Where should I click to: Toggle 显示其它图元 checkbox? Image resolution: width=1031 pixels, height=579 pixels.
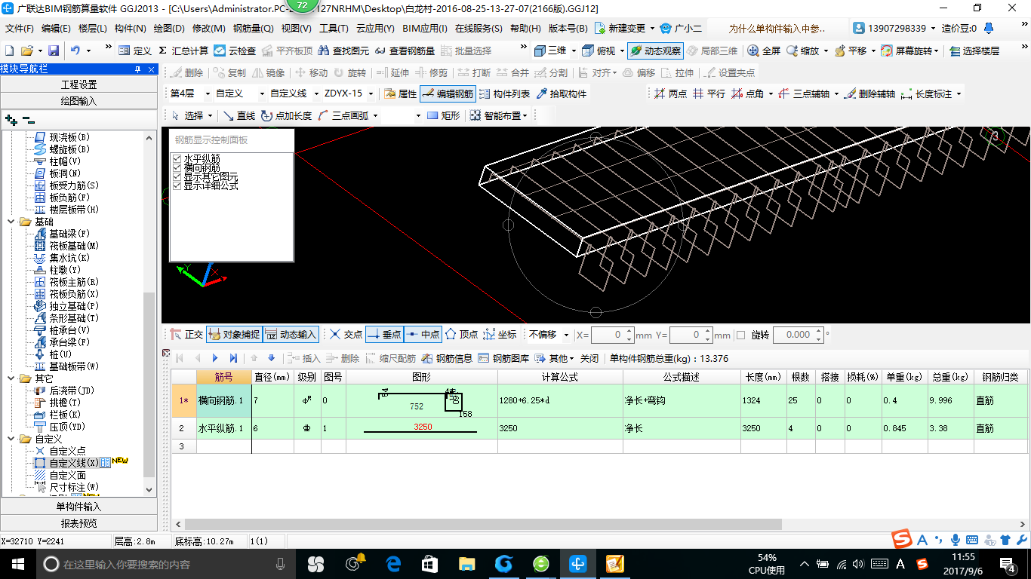177,176
